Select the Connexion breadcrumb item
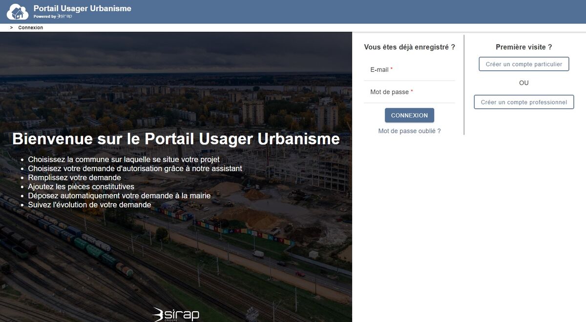The width and height of the screenshot is (586, 322). [31, 28]
